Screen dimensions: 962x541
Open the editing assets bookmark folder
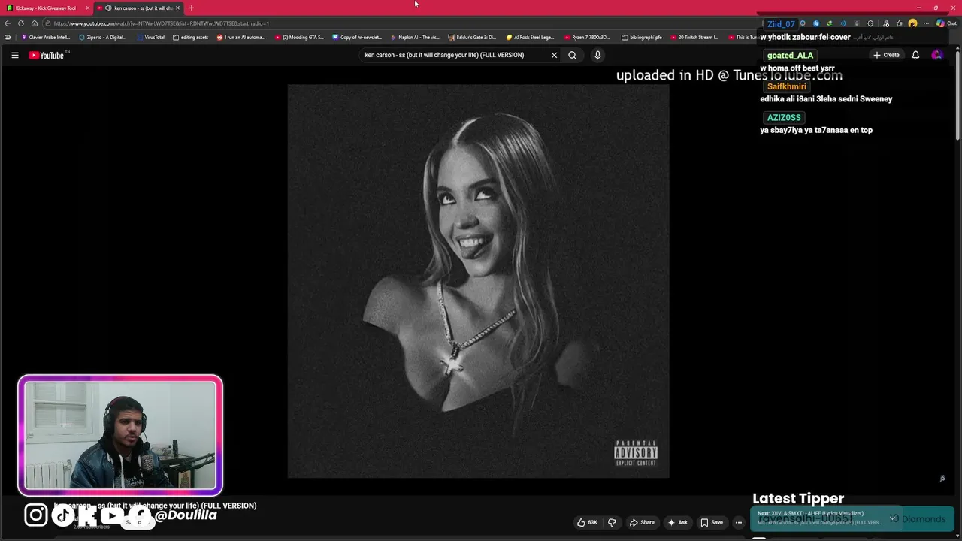coord(190,37)
